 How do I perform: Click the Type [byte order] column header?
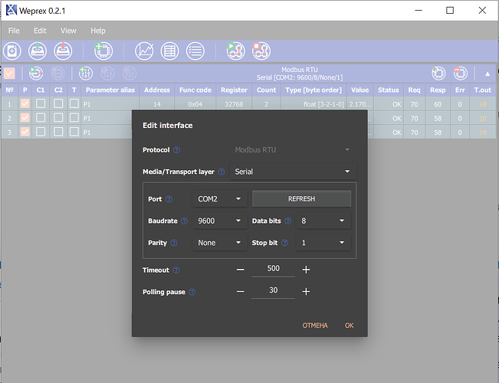[314, 90]
